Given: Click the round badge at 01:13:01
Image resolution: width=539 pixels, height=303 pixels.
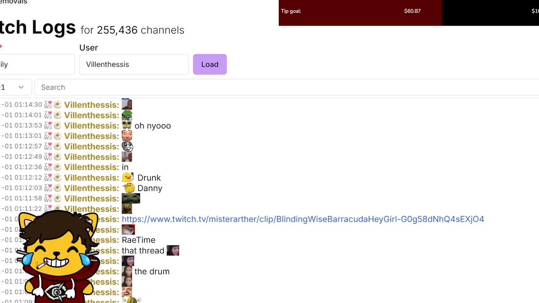Looking at the screenshot, I should pos(57,136).
